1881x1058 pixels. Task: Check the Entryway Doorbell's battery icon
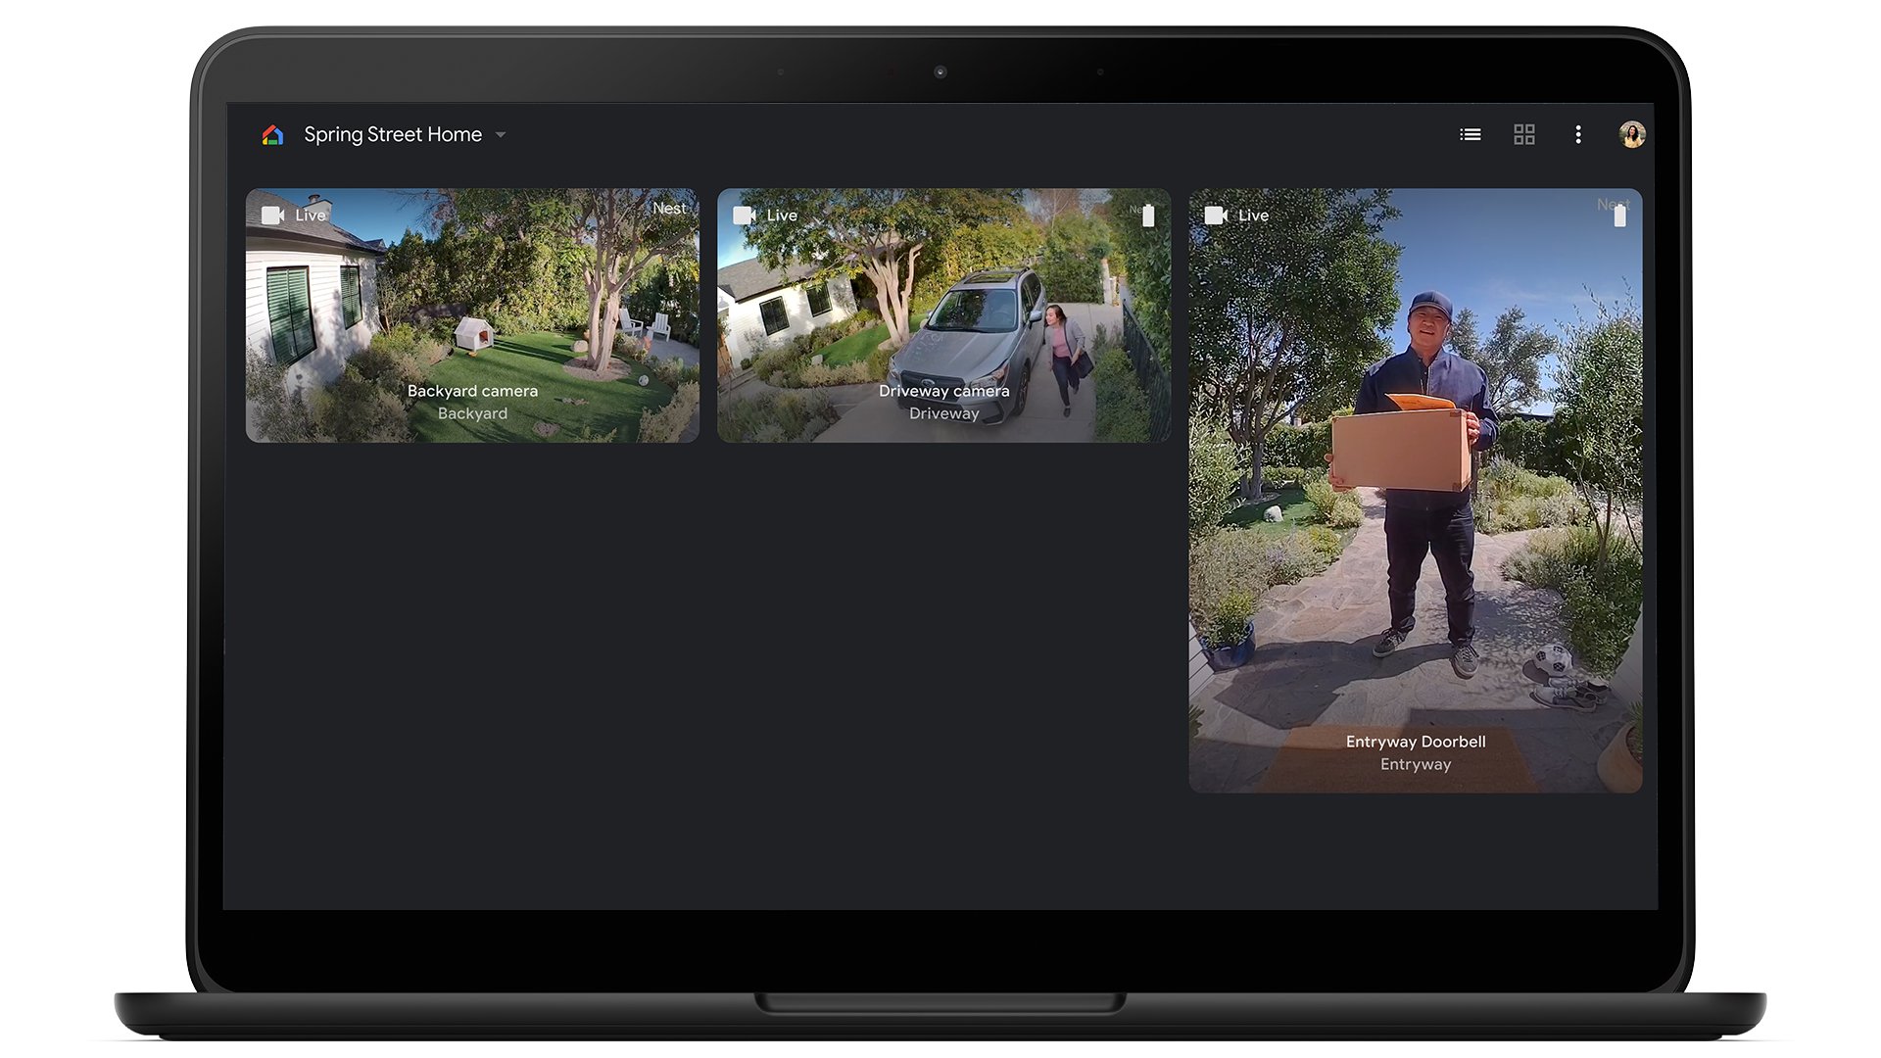pyautogui.click(x=1619, y=216)
